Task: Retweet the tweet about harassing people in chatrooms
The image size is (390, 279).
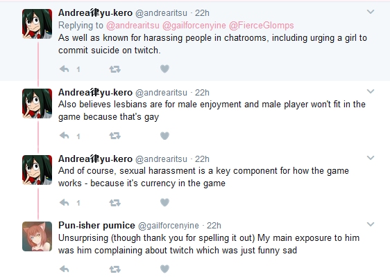Action: point(115,69)
